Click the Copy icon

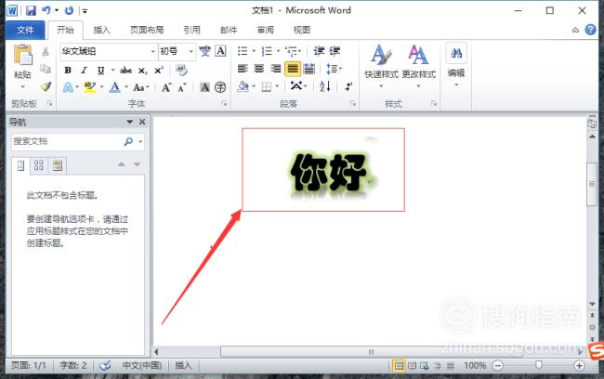point(46,69)
